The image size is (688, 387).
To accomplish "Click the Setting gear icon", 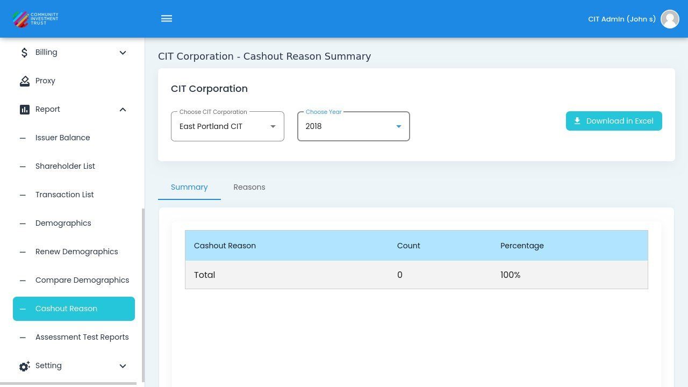I will (x=24, y=366).
